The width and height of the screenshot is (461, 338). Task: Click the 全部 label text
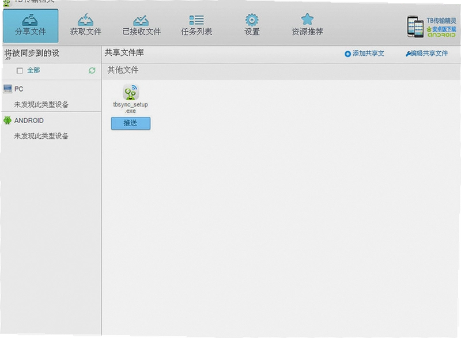33,70
